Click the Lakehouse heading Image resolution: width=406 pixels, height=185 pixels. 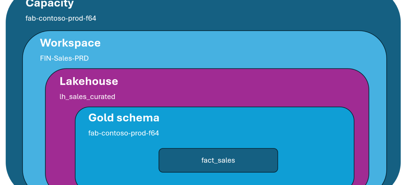pyautogui.click(x=89, y=81)
